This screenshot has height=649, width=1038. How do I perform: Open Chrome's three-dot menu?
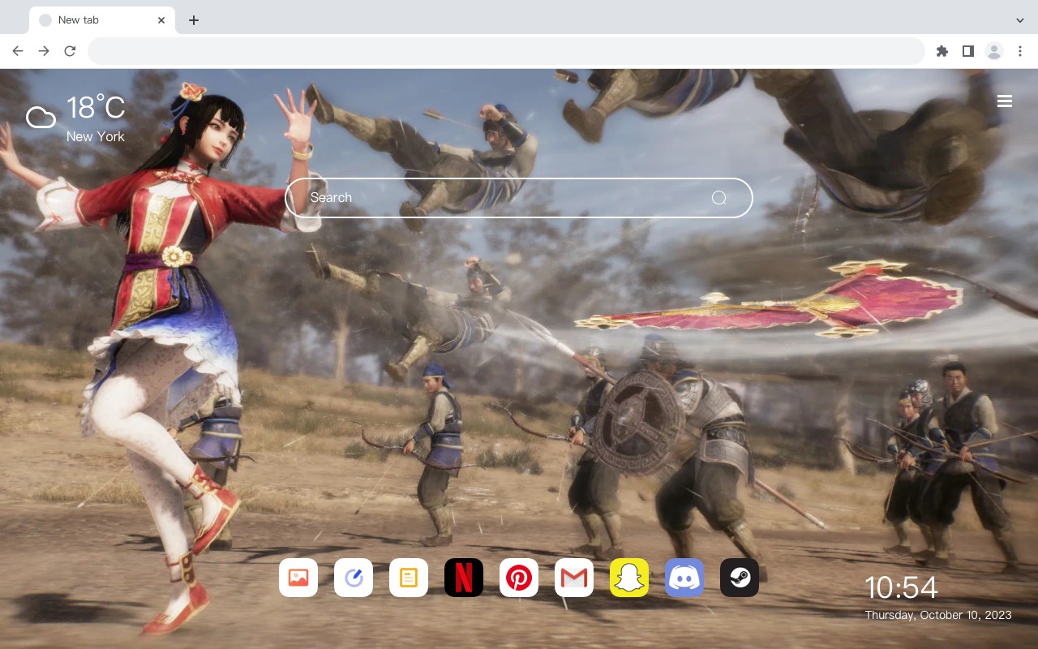[x=1020, y=51]
